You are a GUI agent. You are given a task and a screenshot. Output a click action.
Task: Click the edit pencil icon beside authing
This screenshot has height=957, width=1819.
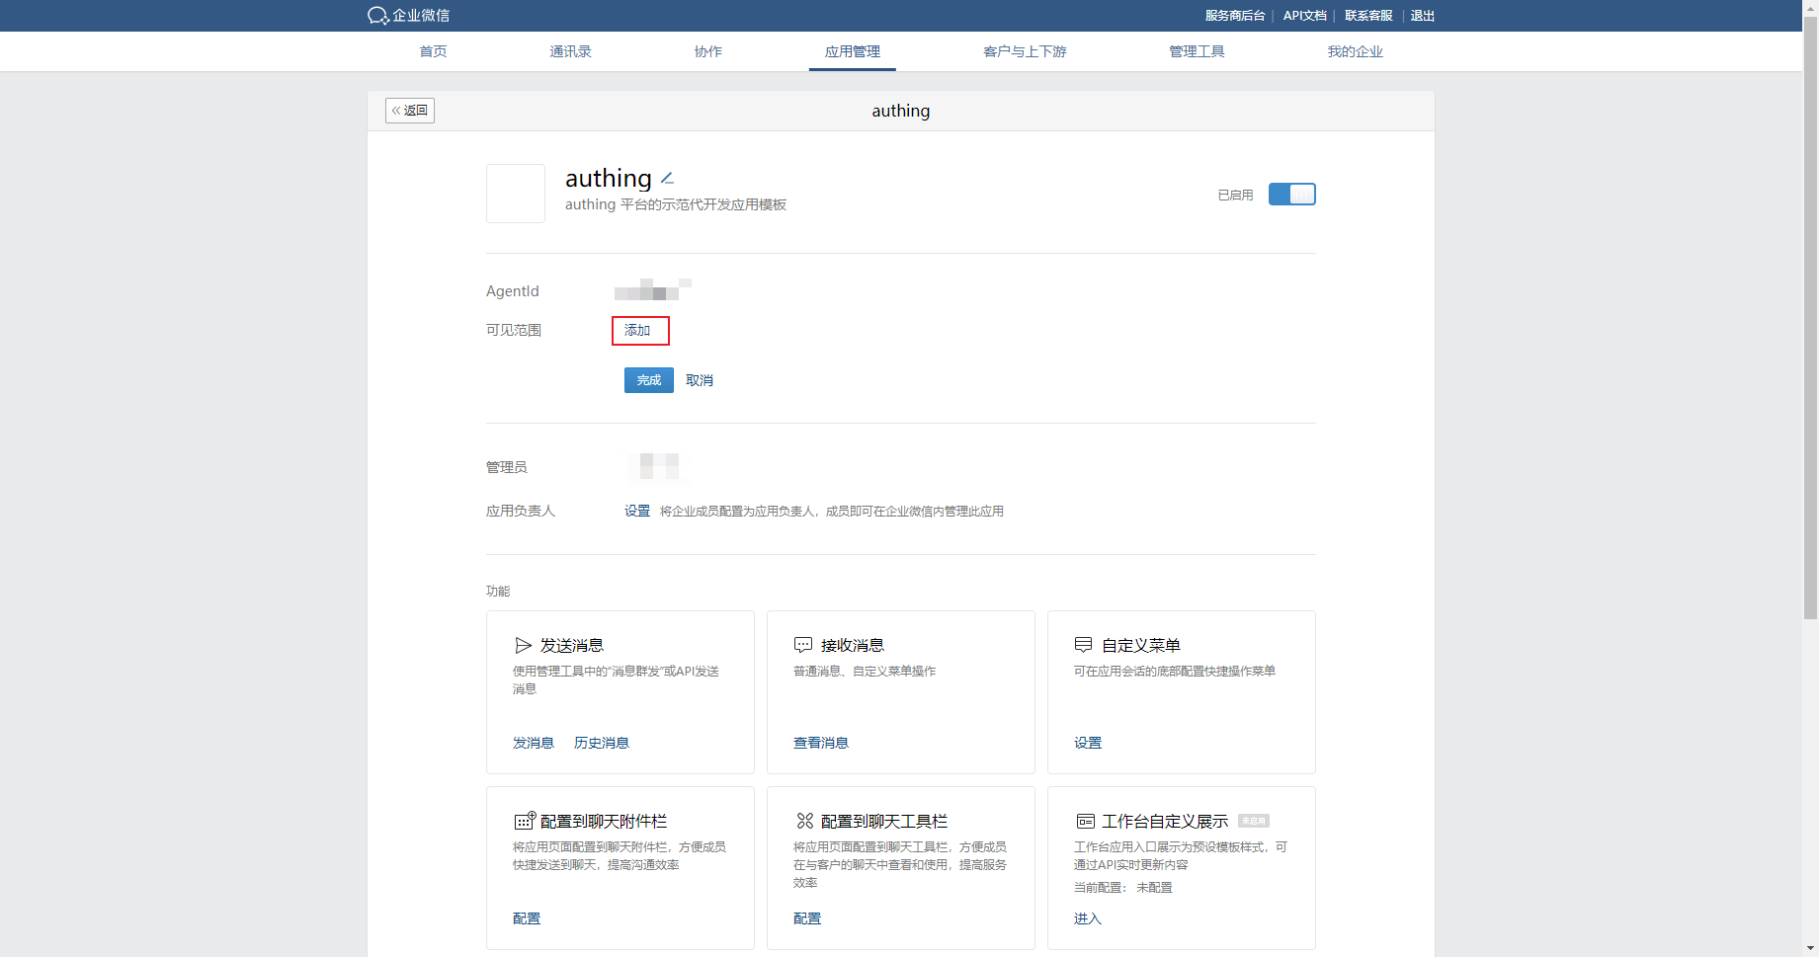click(667, 179)
